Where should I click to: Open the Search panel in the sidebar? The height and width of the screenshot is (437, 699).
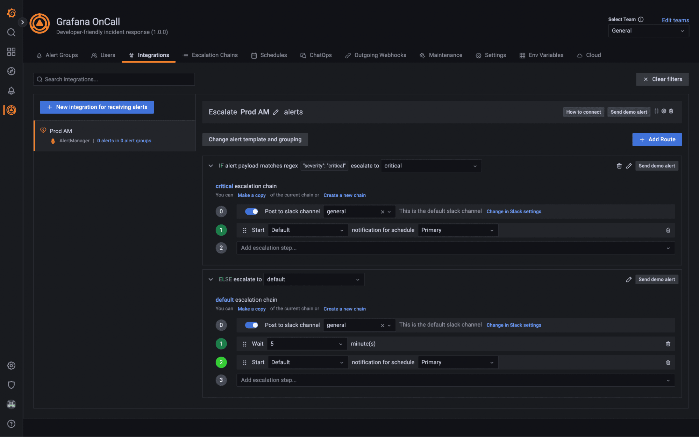coord(11,32)
